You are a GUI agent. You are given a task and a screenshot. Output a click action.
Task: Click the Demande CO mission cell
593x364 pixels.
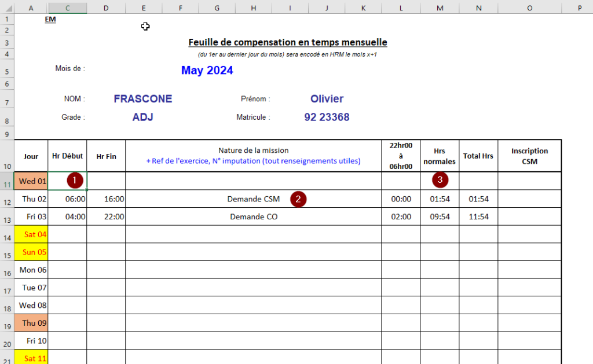[254, 217]
